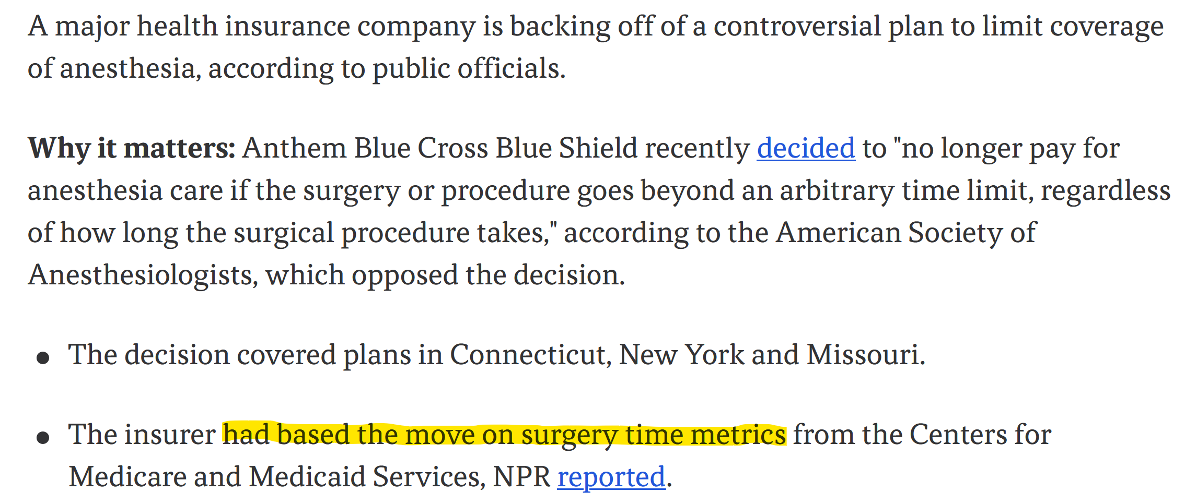Click the word "Anesthesiologists"

(x=140, y=275)
